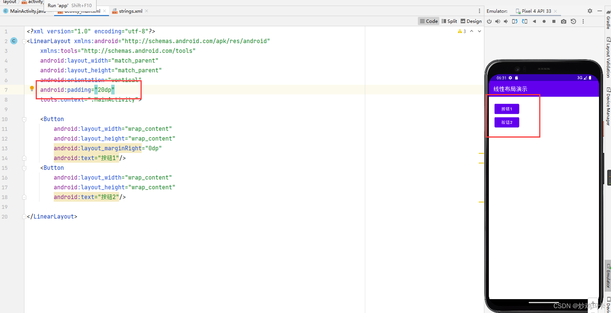
Task: Open emulator snapshots history icon
Action: (573, 21)
